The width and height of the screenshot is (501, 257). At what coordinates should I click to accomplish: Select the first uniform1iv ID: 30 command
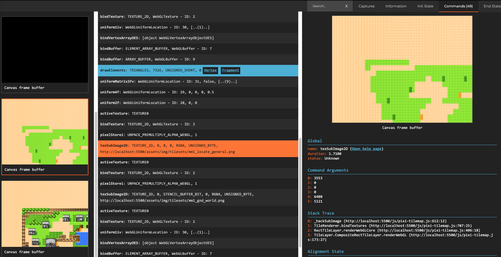pyautogui.click(x=198, y=27)
